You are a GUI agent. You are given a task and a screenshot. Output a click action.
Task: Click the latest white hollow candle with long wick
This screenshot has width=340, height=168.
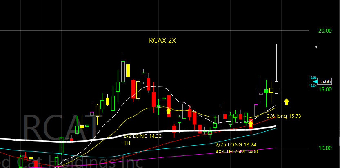[x=276, y=87]
